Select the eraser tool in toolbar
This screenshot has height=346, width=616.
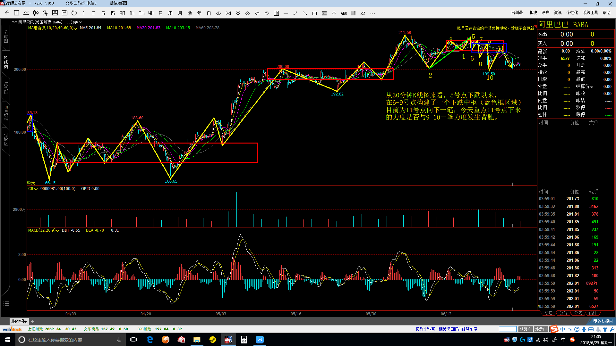pos(363,13)
